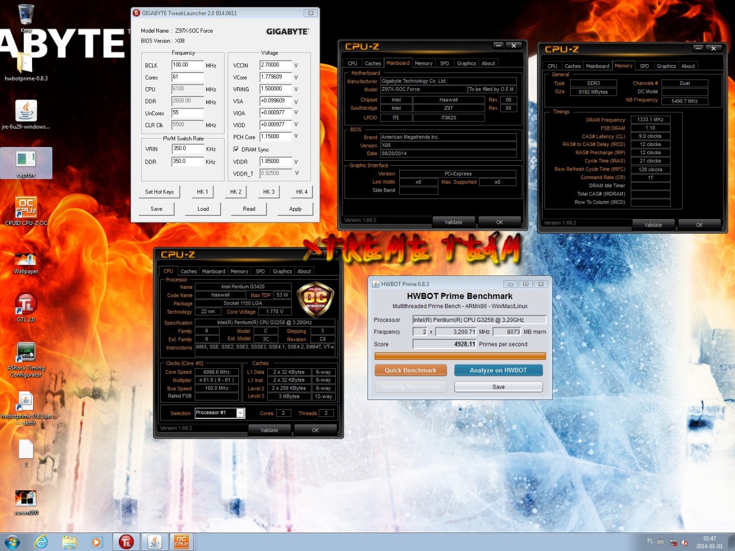Click the PCH Core voltage field

point(276,137)
